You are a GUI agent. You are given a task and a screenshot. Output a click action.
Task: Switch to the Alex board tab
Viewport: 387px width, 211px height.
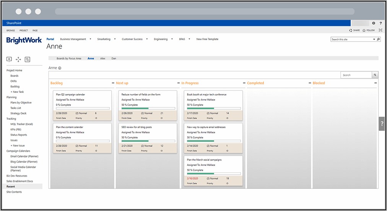click(x=102, y=58)
